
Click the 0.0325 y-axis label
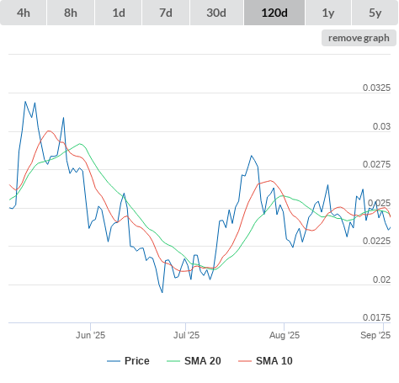[x=376, y=88]
